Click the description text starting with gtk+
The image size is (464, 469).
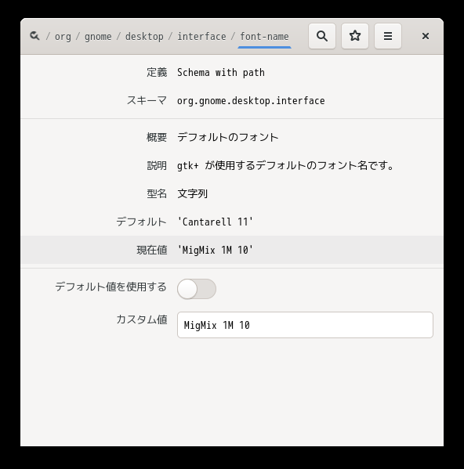(x=285, y=165)
